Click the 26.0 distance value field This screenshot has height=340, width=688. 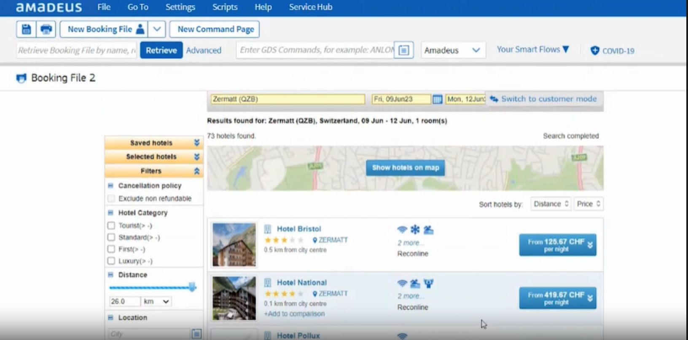[124, 301]
